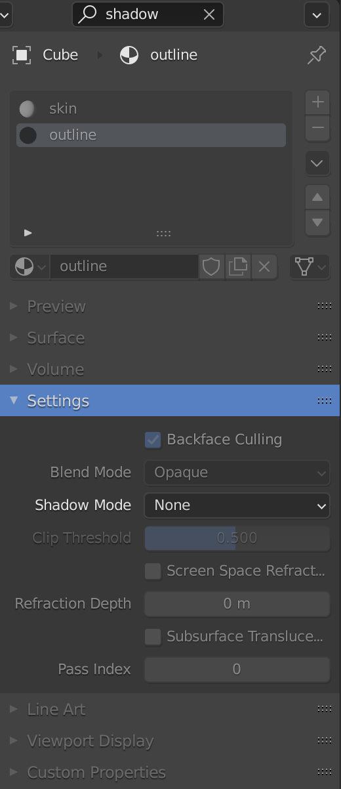Open the Shadow Mode dropdown

coord(237,505)
